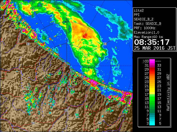Image resolution: width=177 pixels, height=132 pixels.
Task: Pick the yellow 19–21 dBZ legend swatch
Action: [x=152, y=90]
